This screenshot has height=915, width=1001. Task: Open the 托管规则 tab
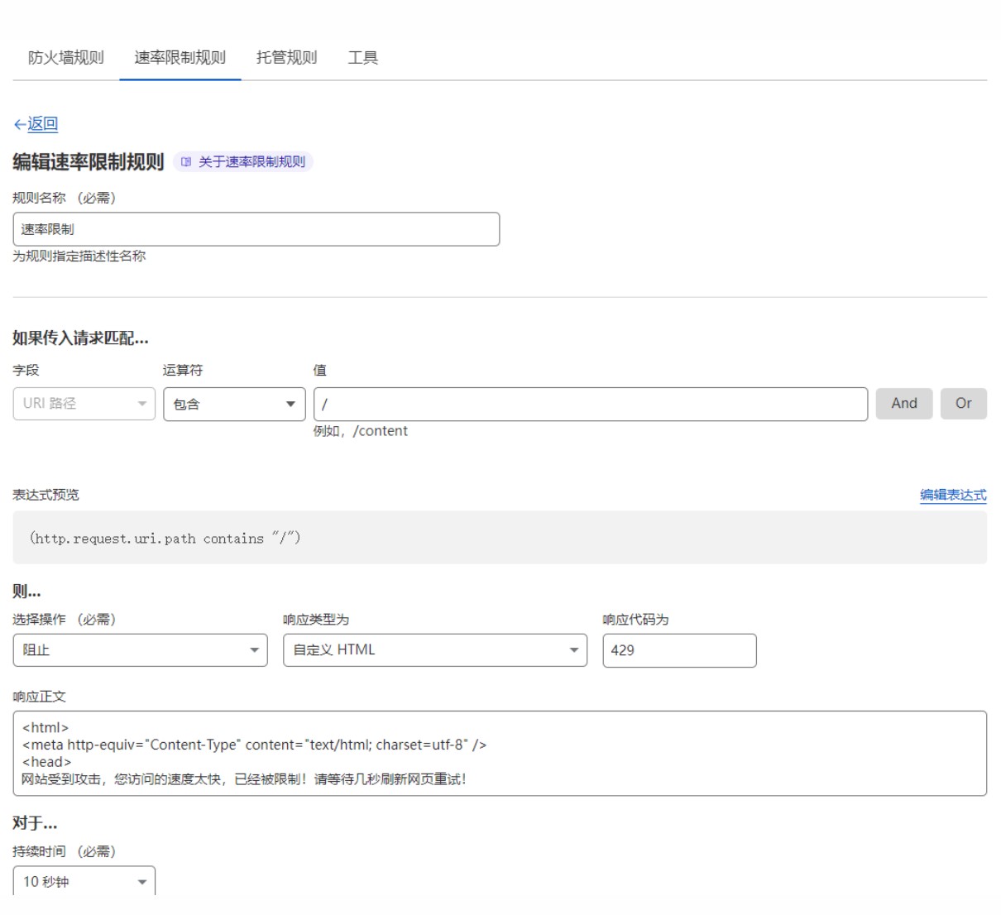[x=286, y=58]
